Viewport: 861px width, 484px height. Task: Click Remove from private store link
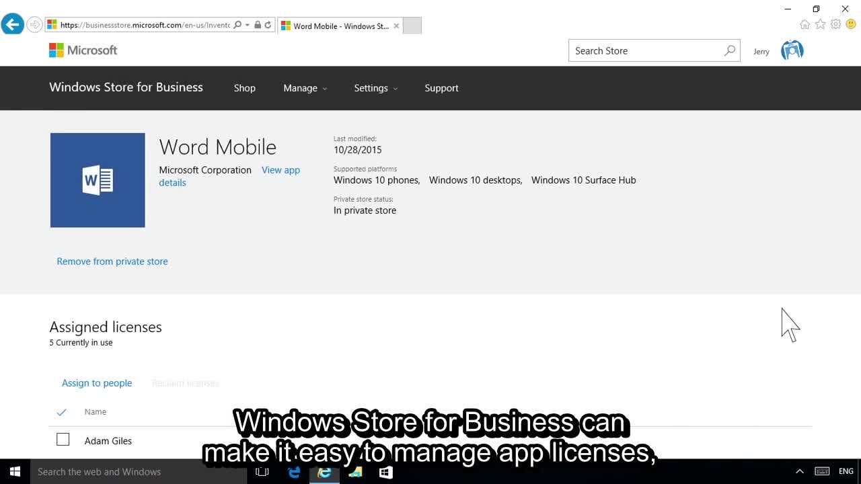[x=112, y=261]
